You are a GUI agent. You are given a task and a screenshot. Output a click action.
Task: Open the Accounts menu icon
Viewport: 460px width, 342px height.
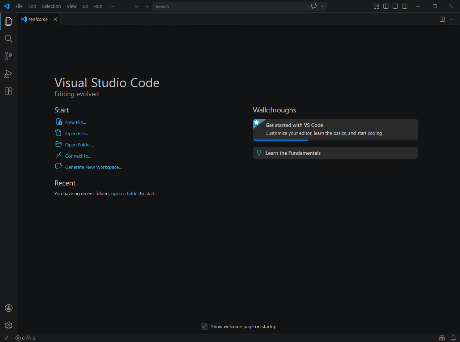tap(9, 308)
